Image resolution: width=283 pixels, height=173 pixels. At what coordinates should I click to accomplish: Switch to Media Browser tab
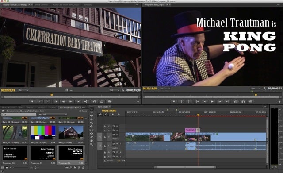9,108
